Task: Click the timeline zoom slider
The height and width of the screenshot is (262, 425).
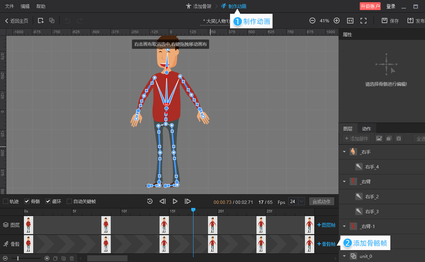Action: 18,258
